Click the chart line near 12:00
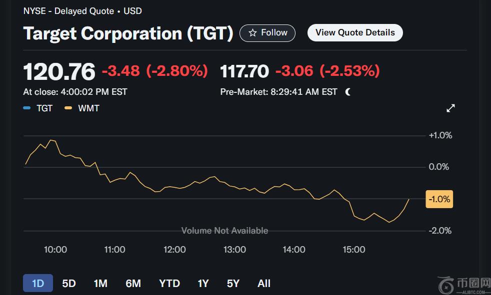This screenshot has width=491, height=295. (174, 187)
